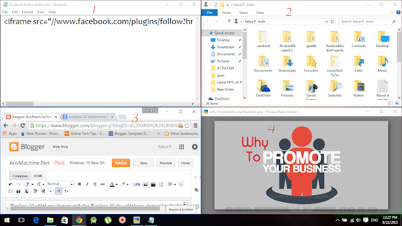
Task: Click notifications bell icon in Blogger header
Action: click(195, 147)
